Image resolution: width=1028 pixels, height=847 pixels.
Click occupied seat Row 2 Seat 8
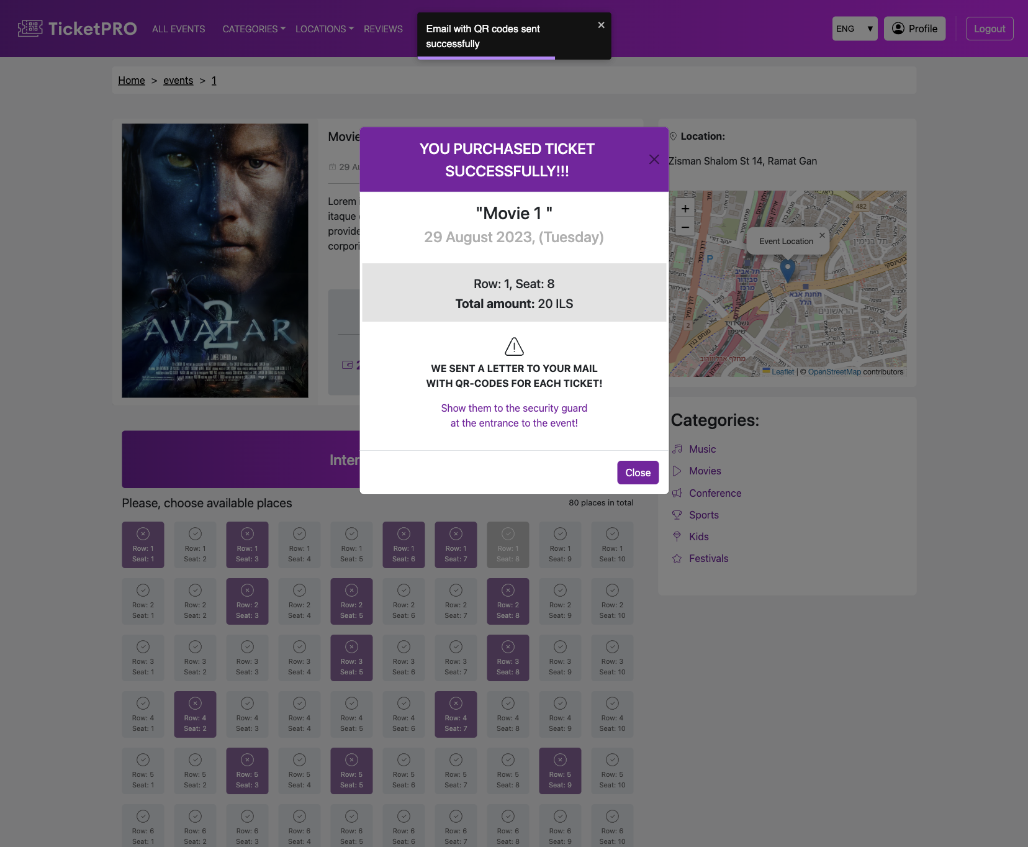click(x=508, y=601)
